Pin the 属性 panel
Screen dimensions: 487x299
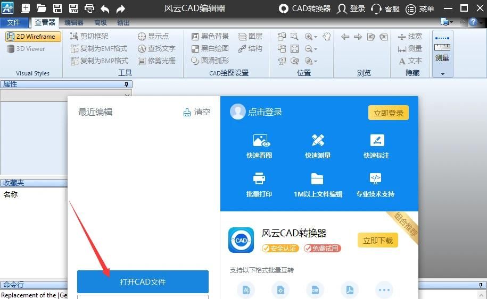[126, 84]
